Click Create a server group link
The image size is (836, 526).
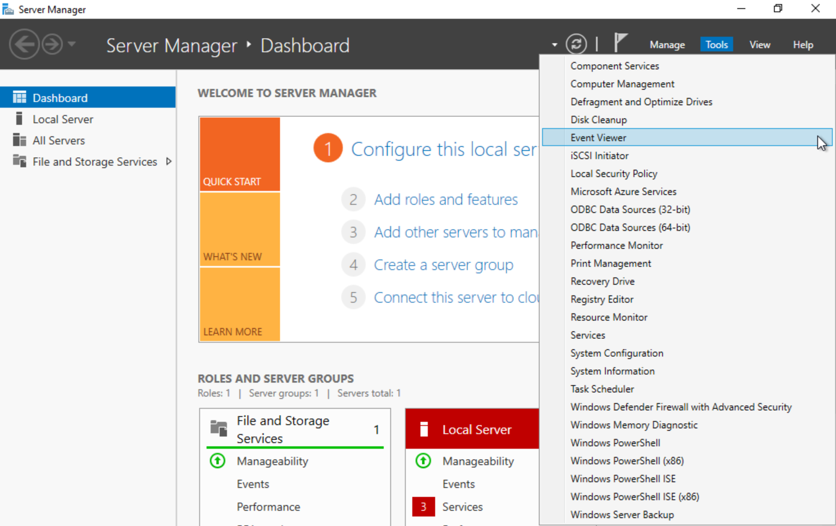point(444,265)
